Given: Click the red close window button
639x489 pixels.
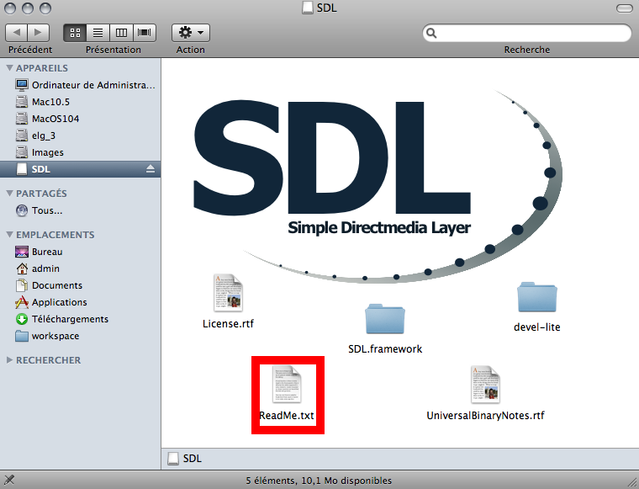Looking at the screenshot, I should click(10, 8).
